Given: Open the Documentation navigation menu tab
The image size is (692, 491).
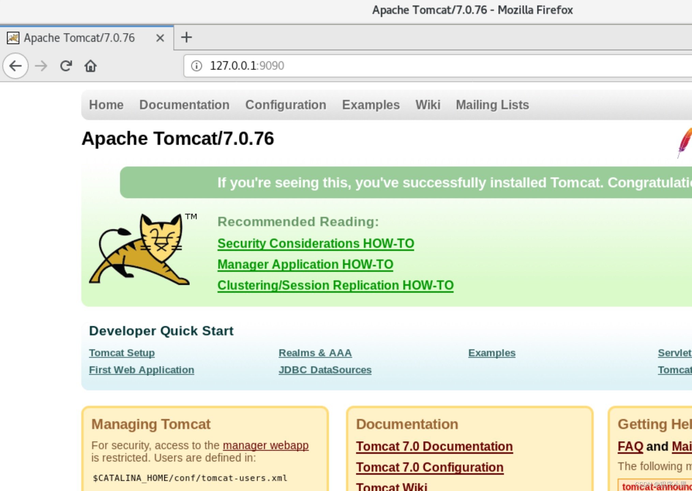Looking at the screenshot, I should (x=184, y=105).
